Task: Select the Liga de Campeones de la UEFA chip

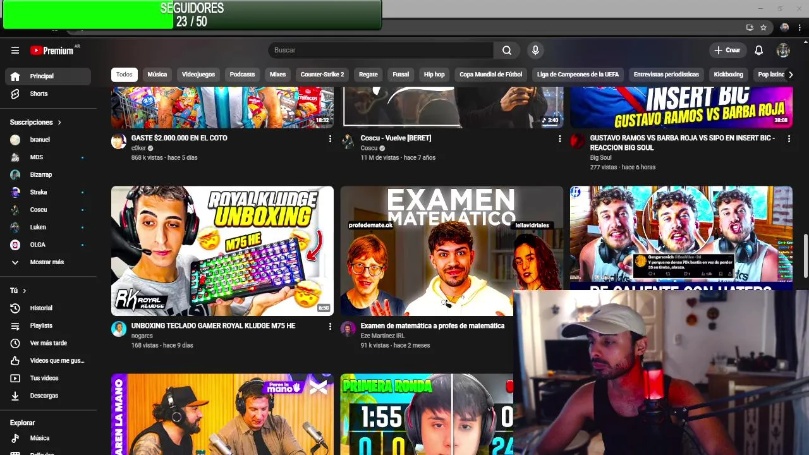Action: (x=578, y=75)
